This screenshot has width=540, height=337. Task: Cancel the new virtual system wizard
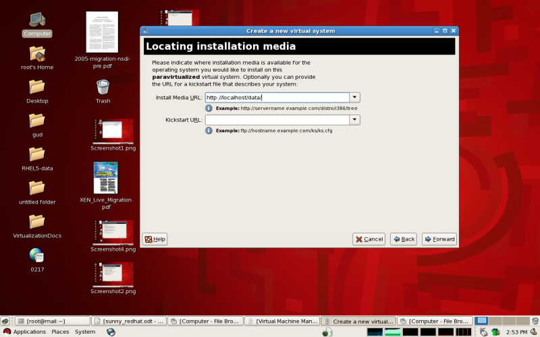(369, 239)
